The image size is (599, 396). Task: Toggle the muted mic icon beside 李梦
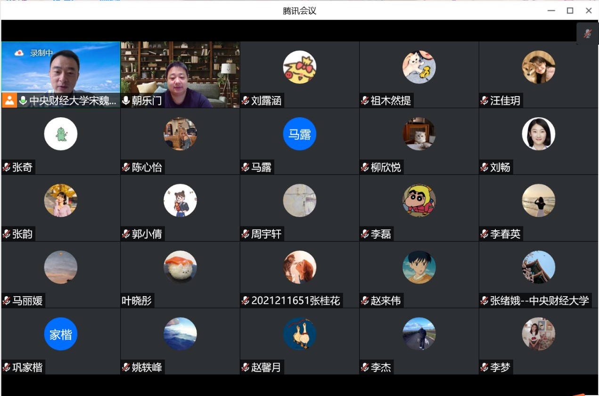(x=484, y=367)
